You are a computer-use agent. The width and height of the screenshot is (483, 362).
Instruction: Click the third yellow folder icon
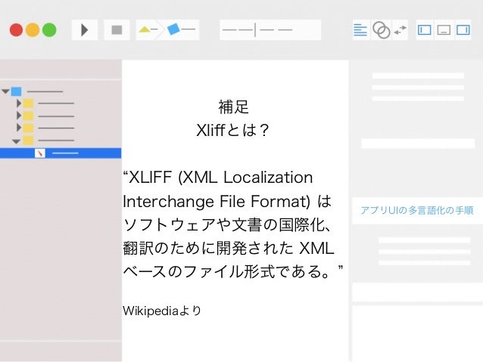pos(28,128)
